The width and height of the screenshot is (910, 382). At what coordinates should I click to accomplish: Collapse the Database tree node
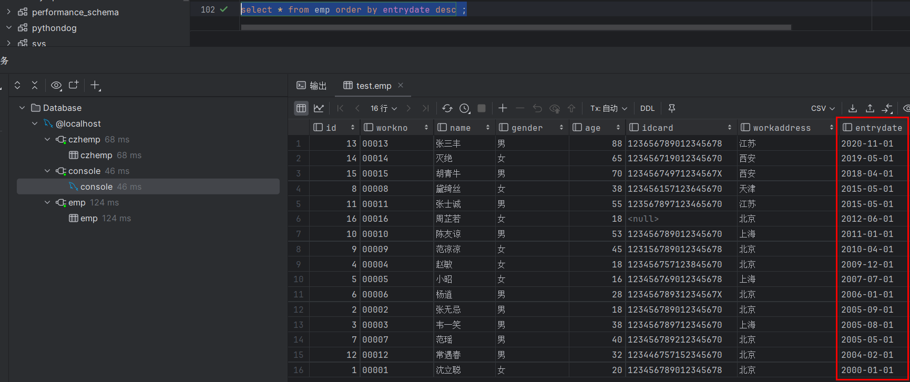(x=22, y=108)
